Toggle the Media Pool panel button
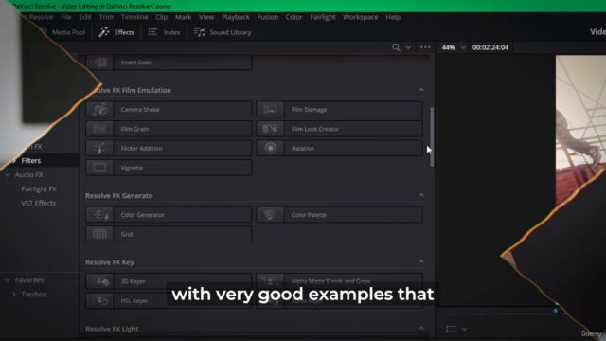The height and width of the screenshot is (341, 606). (x=63, y=32)
